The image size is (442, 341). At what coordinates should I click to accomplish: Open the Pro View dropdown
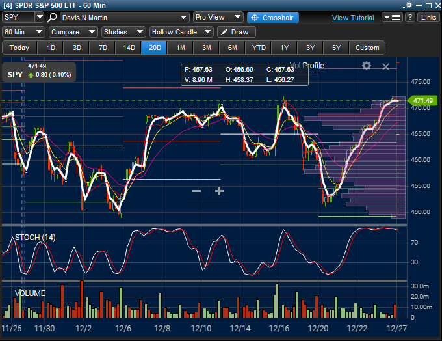point(218,17)
